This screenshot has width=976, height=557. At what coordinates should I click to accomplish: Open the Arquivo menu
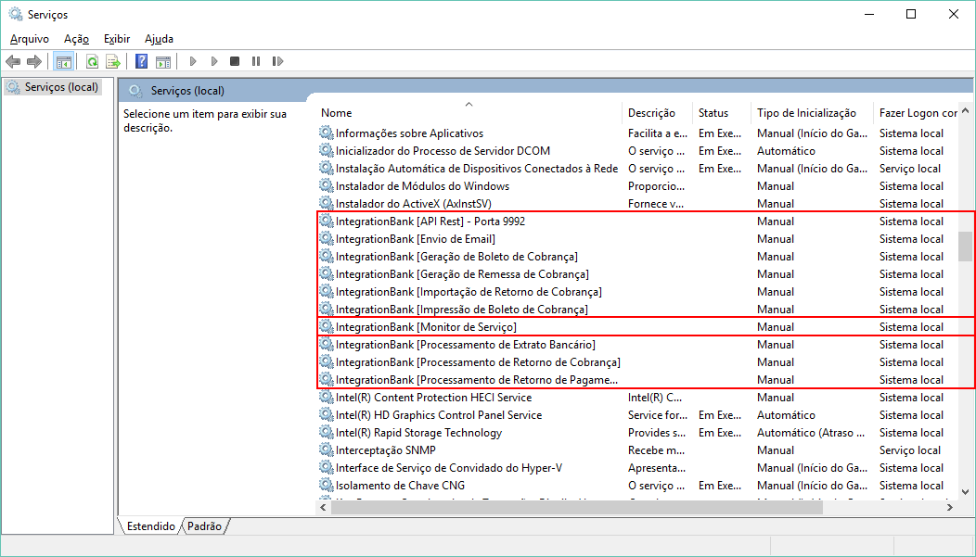(x=30, y=39)
